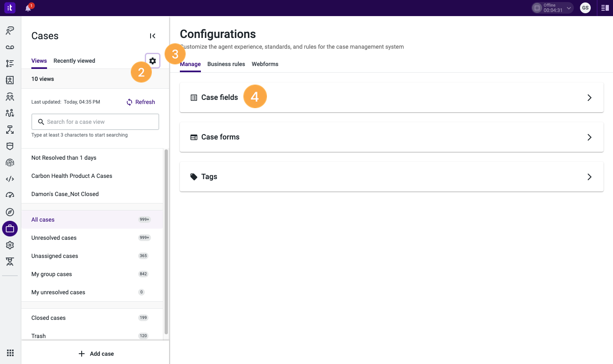Open the activity list icon in sidebar
This screenshot has height=364, width=613.
click(x=10, y=64)
